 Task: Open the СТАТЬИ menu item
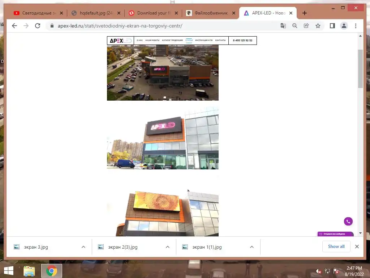189,40
